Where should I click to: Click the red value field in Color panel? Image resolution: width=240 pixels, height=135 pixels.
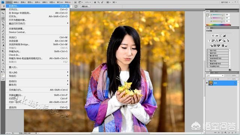tap(227, 15)
